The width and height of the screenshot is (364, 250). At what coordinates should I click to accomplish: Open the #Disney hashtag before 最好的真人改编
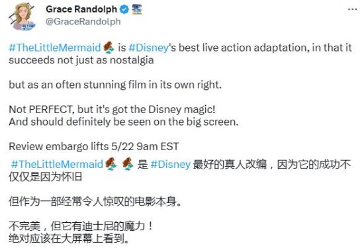pos(171,164)
